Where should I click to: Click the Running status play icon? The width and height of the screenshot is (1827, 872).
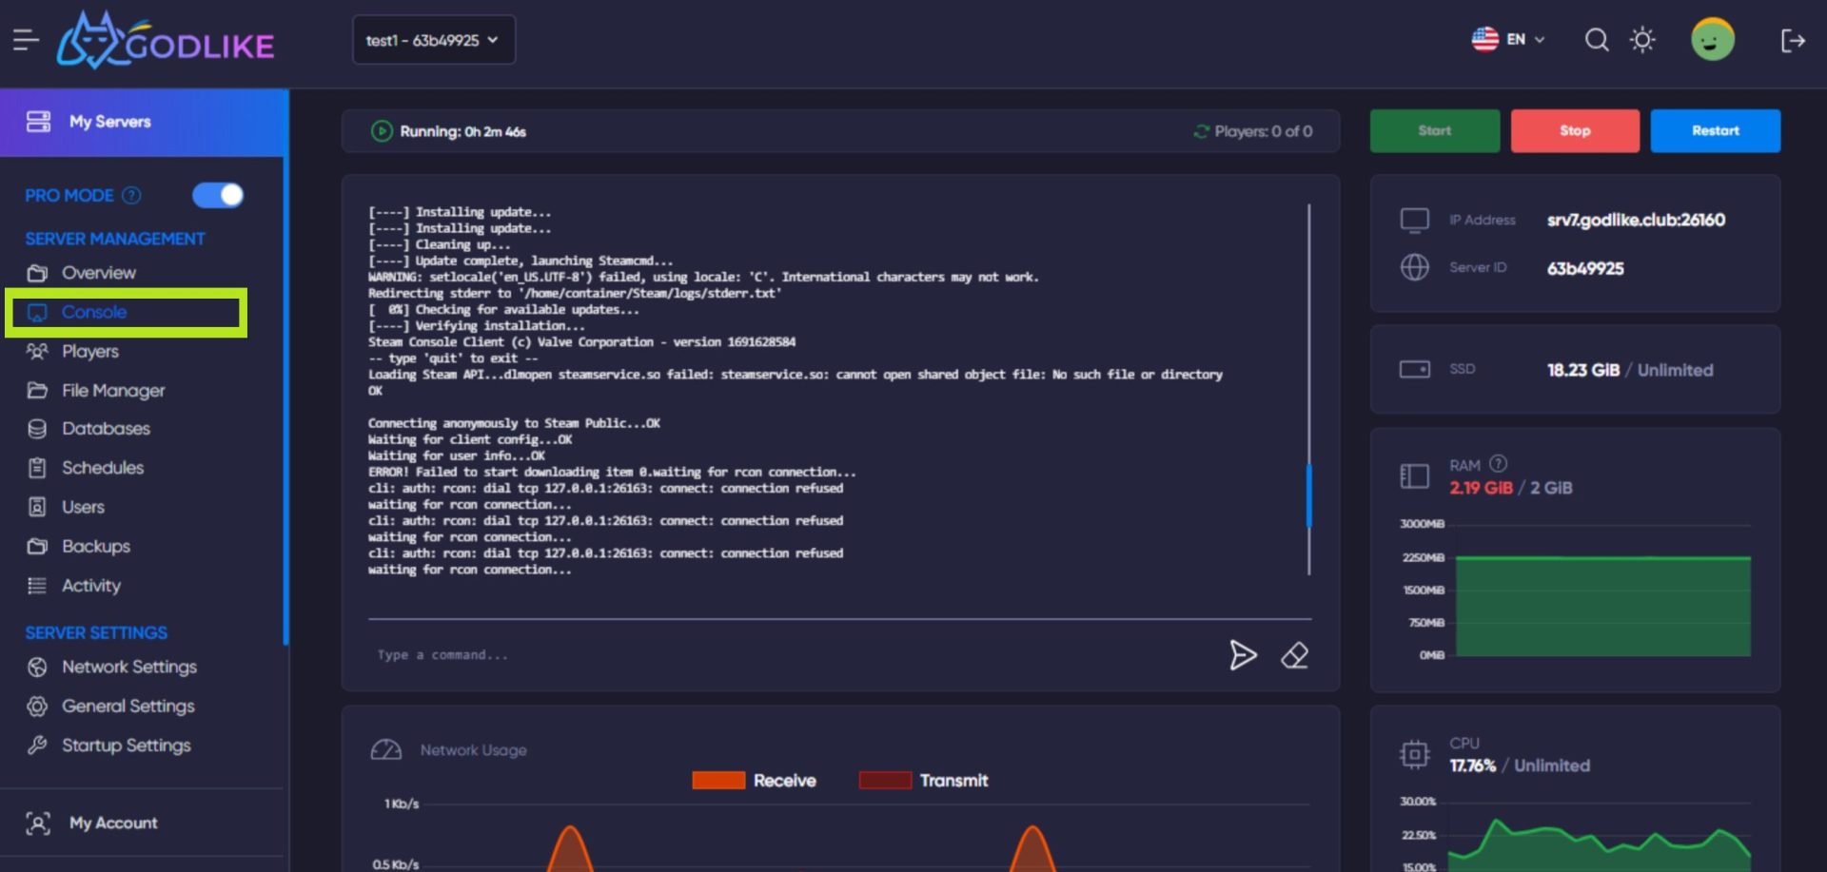(x=382, y=131)
